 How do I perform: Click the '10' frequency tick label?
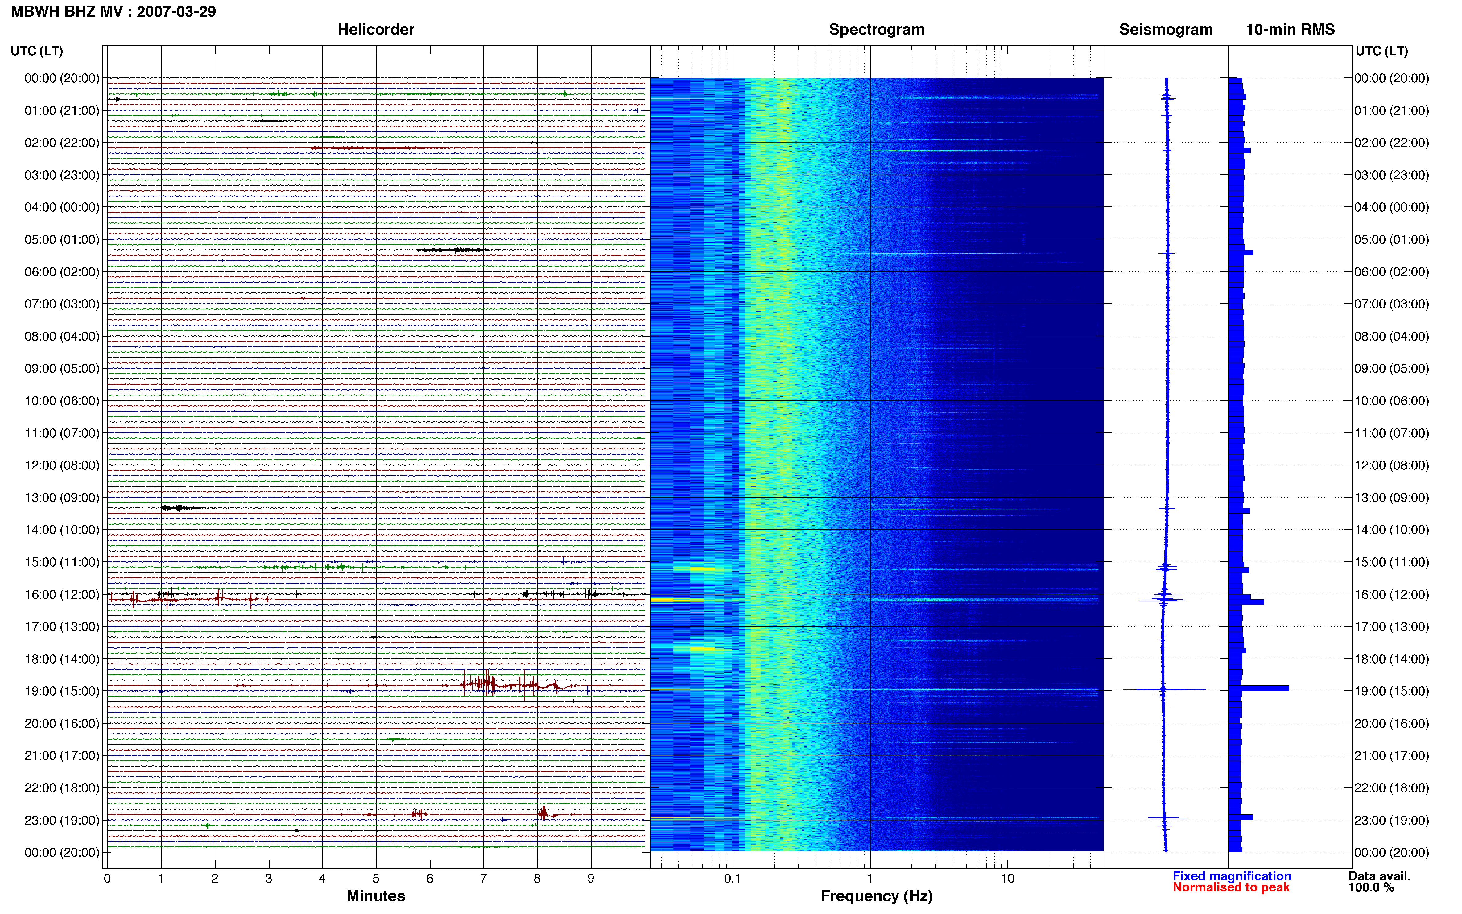point(1007,878)
